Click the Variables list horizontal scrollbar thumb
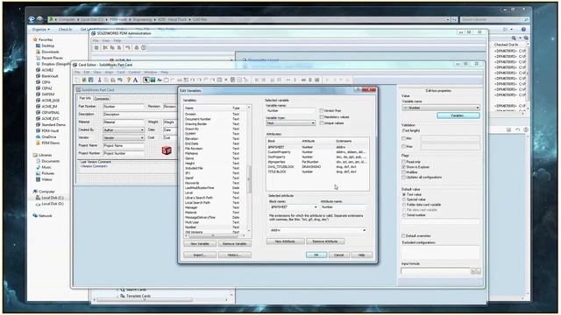This screenshot has width=561, height=315. [212, 235]
